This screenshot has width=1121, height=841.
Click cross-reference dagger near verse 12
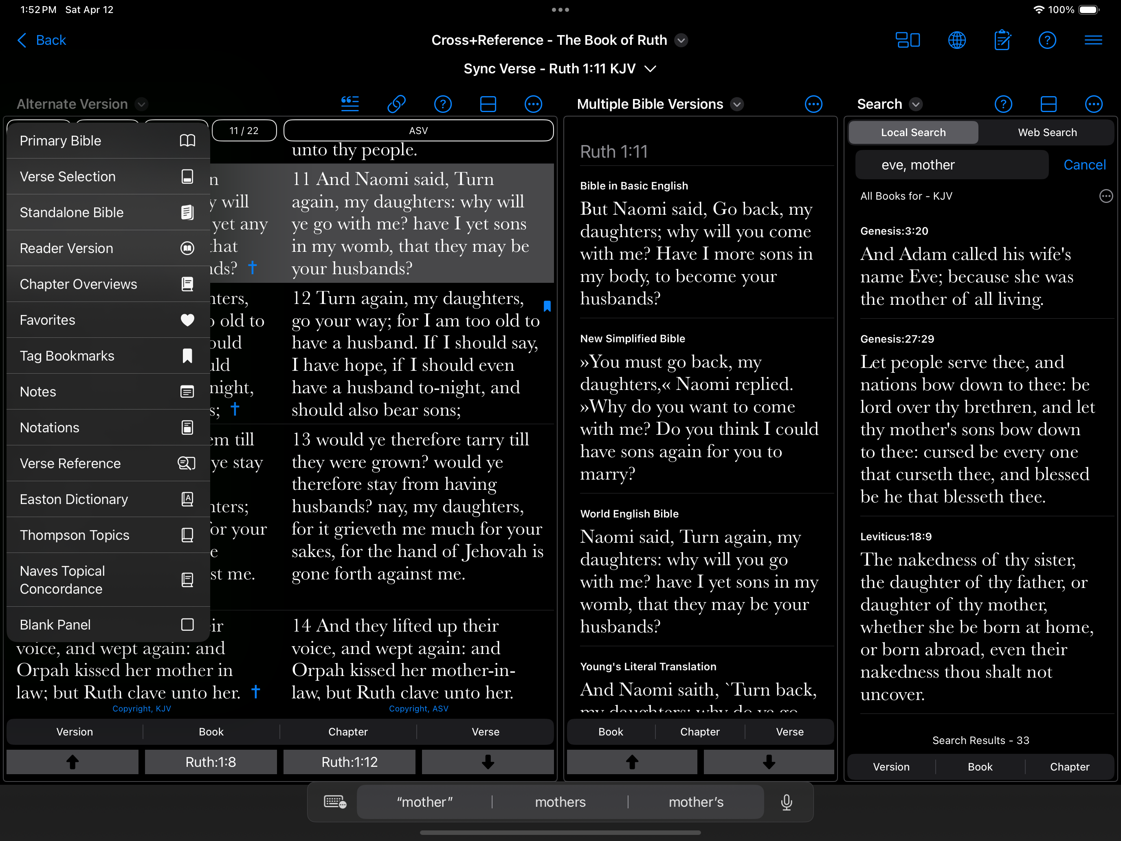coord(235,408)
